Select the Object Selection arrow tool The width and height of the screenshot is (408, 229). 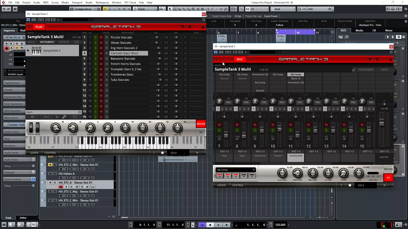click(x=170, y=9)
